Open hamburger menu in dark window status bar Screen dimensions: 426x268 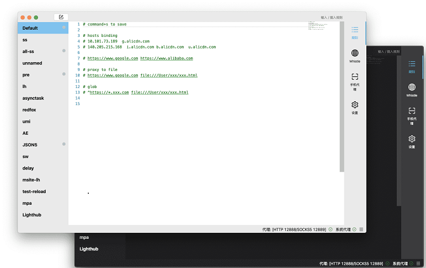point(418,264)
